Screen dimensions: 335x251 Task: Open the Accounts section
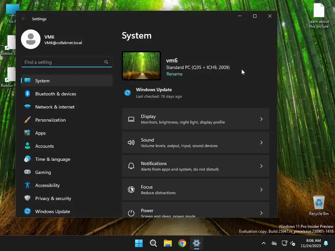pyautogui.click(x=67, y=146)
